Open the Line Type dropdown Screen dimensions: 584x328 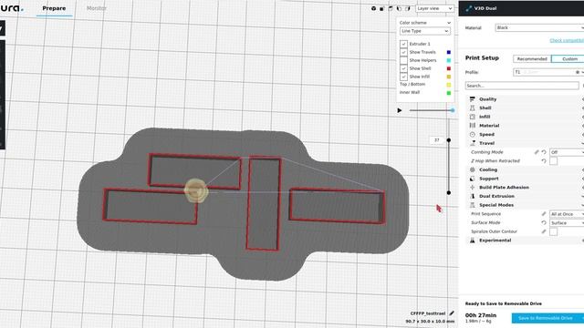coord(425,31)
